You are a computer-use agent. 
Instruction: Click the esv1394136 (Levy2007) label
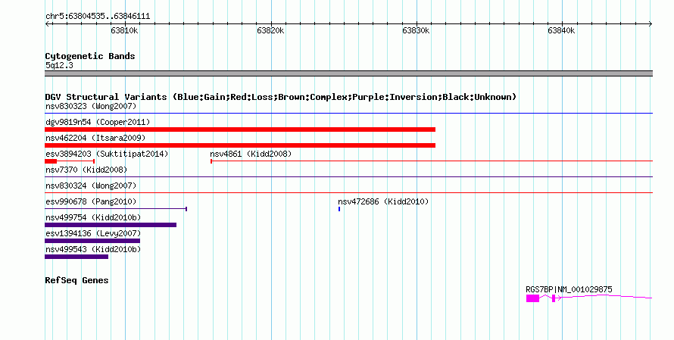point(93,233)
